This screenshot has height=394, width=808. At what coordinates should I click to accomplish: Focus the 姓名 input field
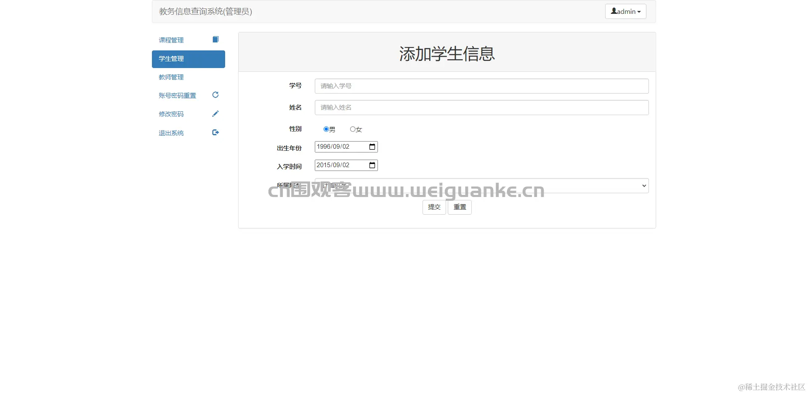point(481,108)
